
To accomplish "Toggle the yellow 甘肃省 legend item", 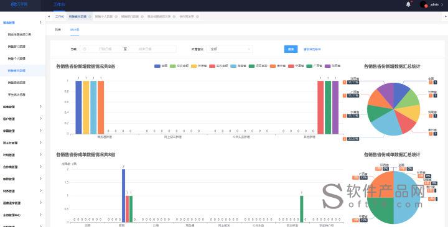I will pyautogui.click(x=198, y=66).
